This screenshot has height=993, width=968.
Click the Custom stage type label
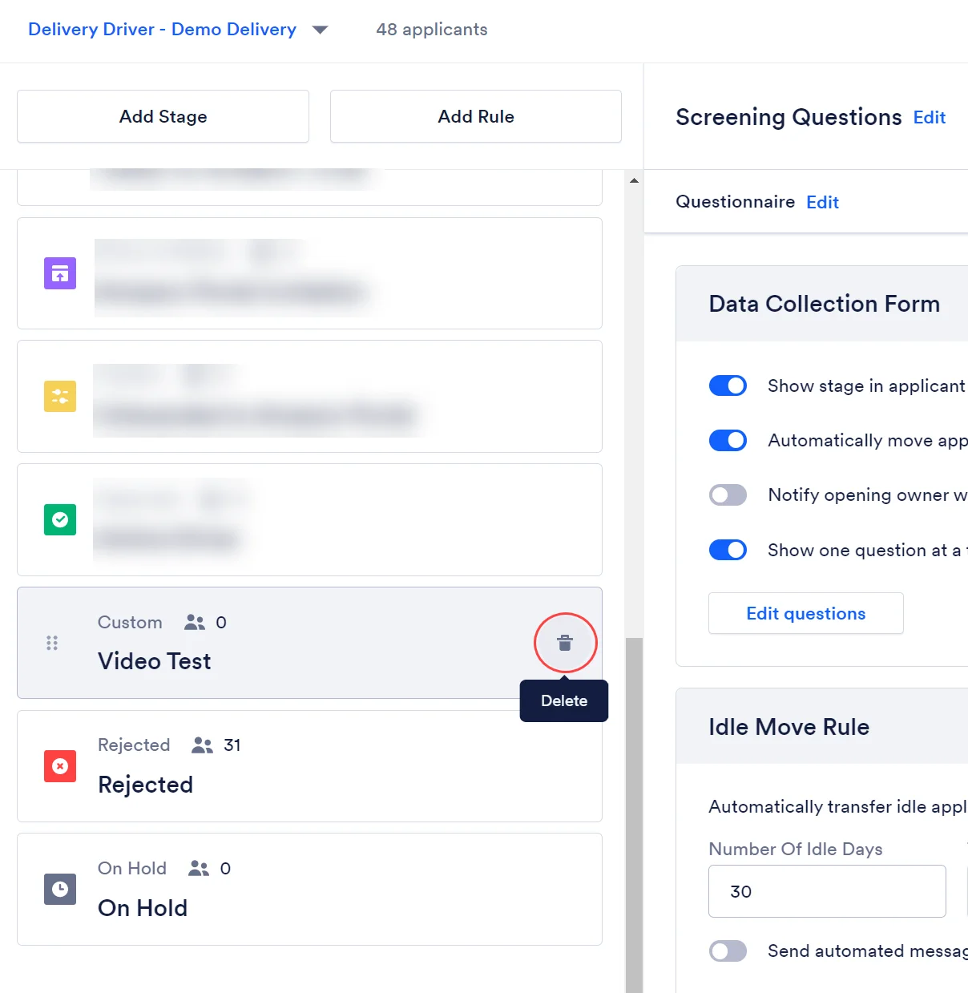click(130, 623)
